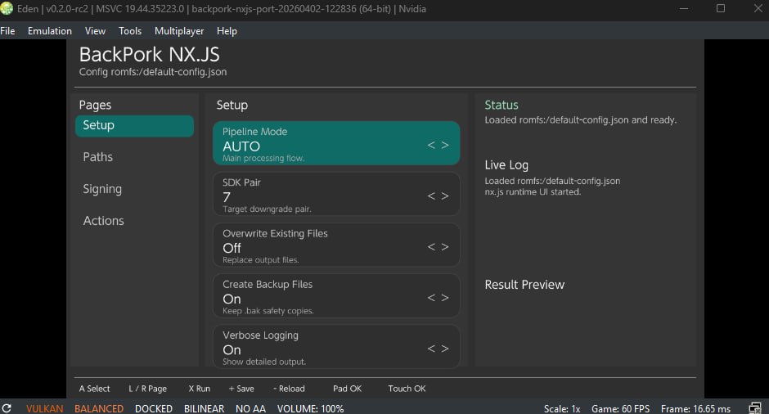The width and height of the screenshot is (769, 414).
Task: Toggle Create Backup Files with left arrow
Action: 431,298
